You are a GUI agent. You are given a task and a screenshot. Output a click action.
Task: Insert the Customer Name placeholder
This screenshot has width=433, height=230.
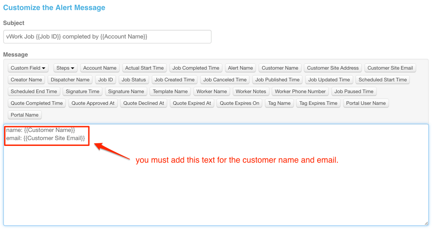[280, 68]
